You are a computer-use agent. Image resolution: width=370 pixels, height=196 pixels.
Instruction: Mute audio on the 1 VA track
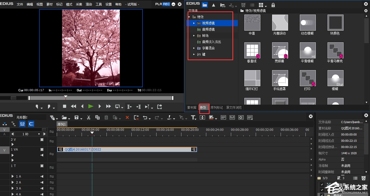tap(42, 155)
